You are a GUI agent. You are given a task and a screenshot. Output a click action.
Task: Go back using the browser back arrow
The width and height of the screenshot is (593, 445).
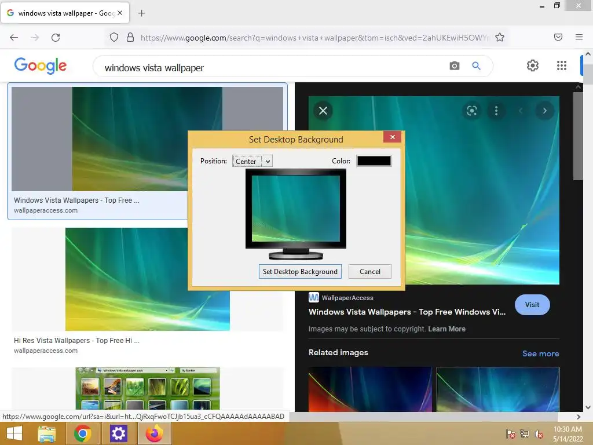click(x=14, y=38)
